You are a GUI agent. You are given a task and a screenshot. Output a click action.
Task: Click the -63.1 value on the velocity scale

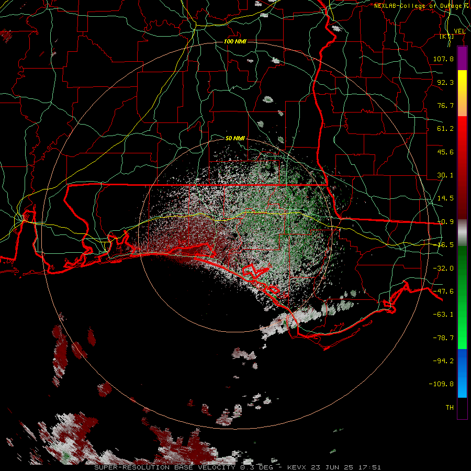coord(443,315)
